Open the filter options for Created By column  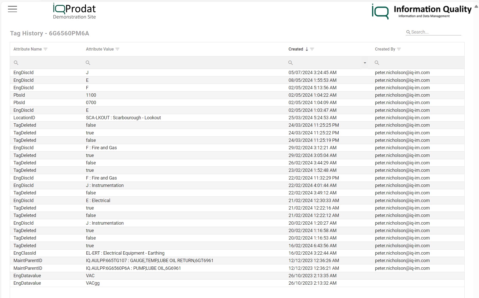(x=399, y=49)
